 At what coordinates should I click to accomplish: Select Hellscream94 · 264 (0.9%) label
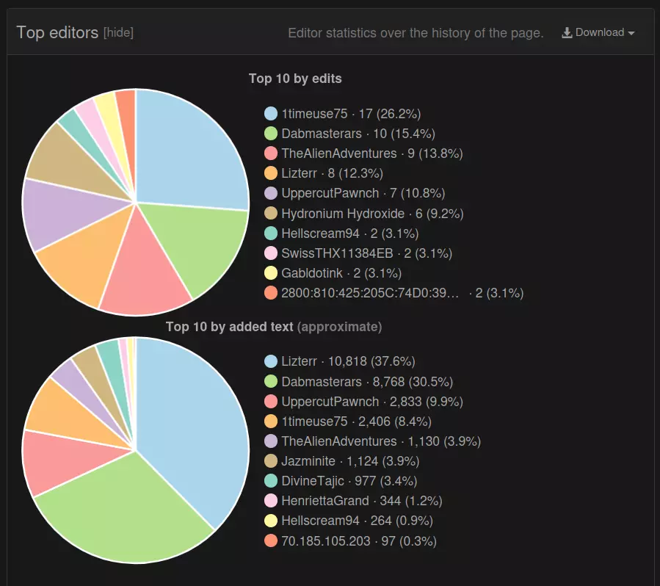(x=357, y=521)
